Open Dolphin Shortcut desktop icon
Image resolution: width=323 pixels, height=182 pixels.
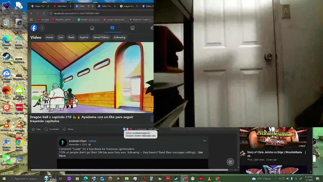coord(19,42)
